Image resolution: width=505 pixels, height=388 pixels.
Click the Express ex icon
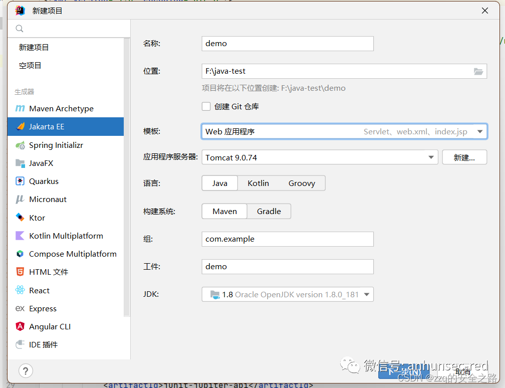click(20, 308)
